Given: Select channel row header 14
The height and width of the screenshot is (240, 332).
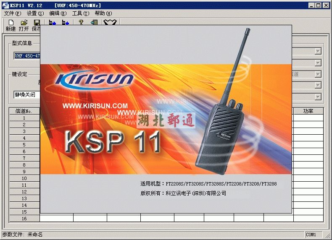Looking at the screenshot, I should pyautogui.click(x=24, y=205).
